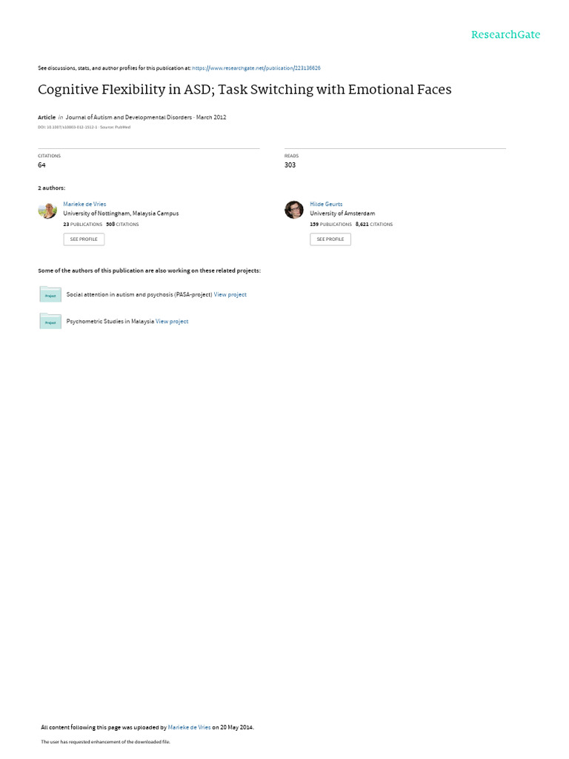Viewport: 569px width, 759px height.
Task: Open View project for Social attention project
Action: (x=230, y=294)
